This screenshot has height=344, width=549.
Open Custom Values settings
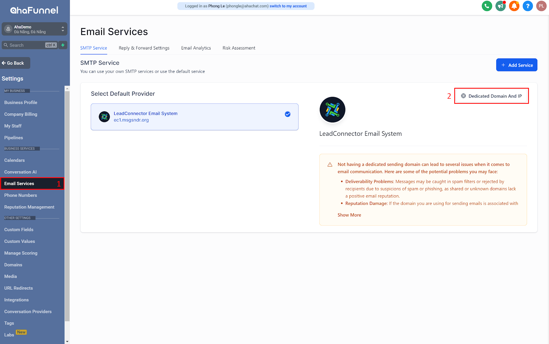coord(20,241)
